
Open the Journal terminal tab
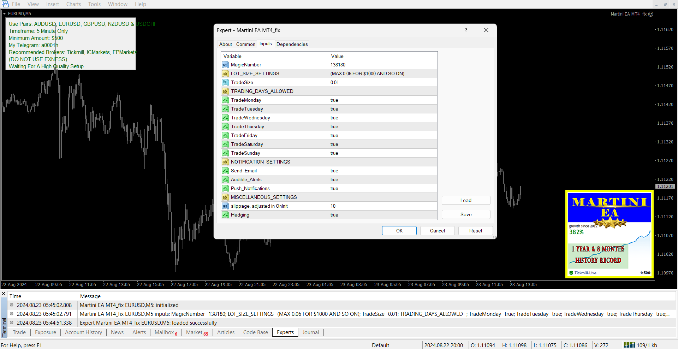point(310,332)
